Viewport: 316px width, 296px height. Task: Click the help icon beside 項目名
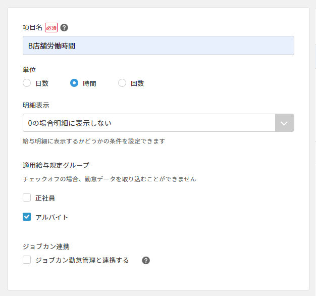coord(64,28)
